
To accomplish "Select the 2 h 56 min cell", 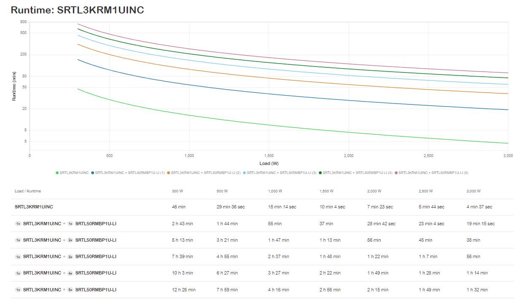I will point(330,290).
